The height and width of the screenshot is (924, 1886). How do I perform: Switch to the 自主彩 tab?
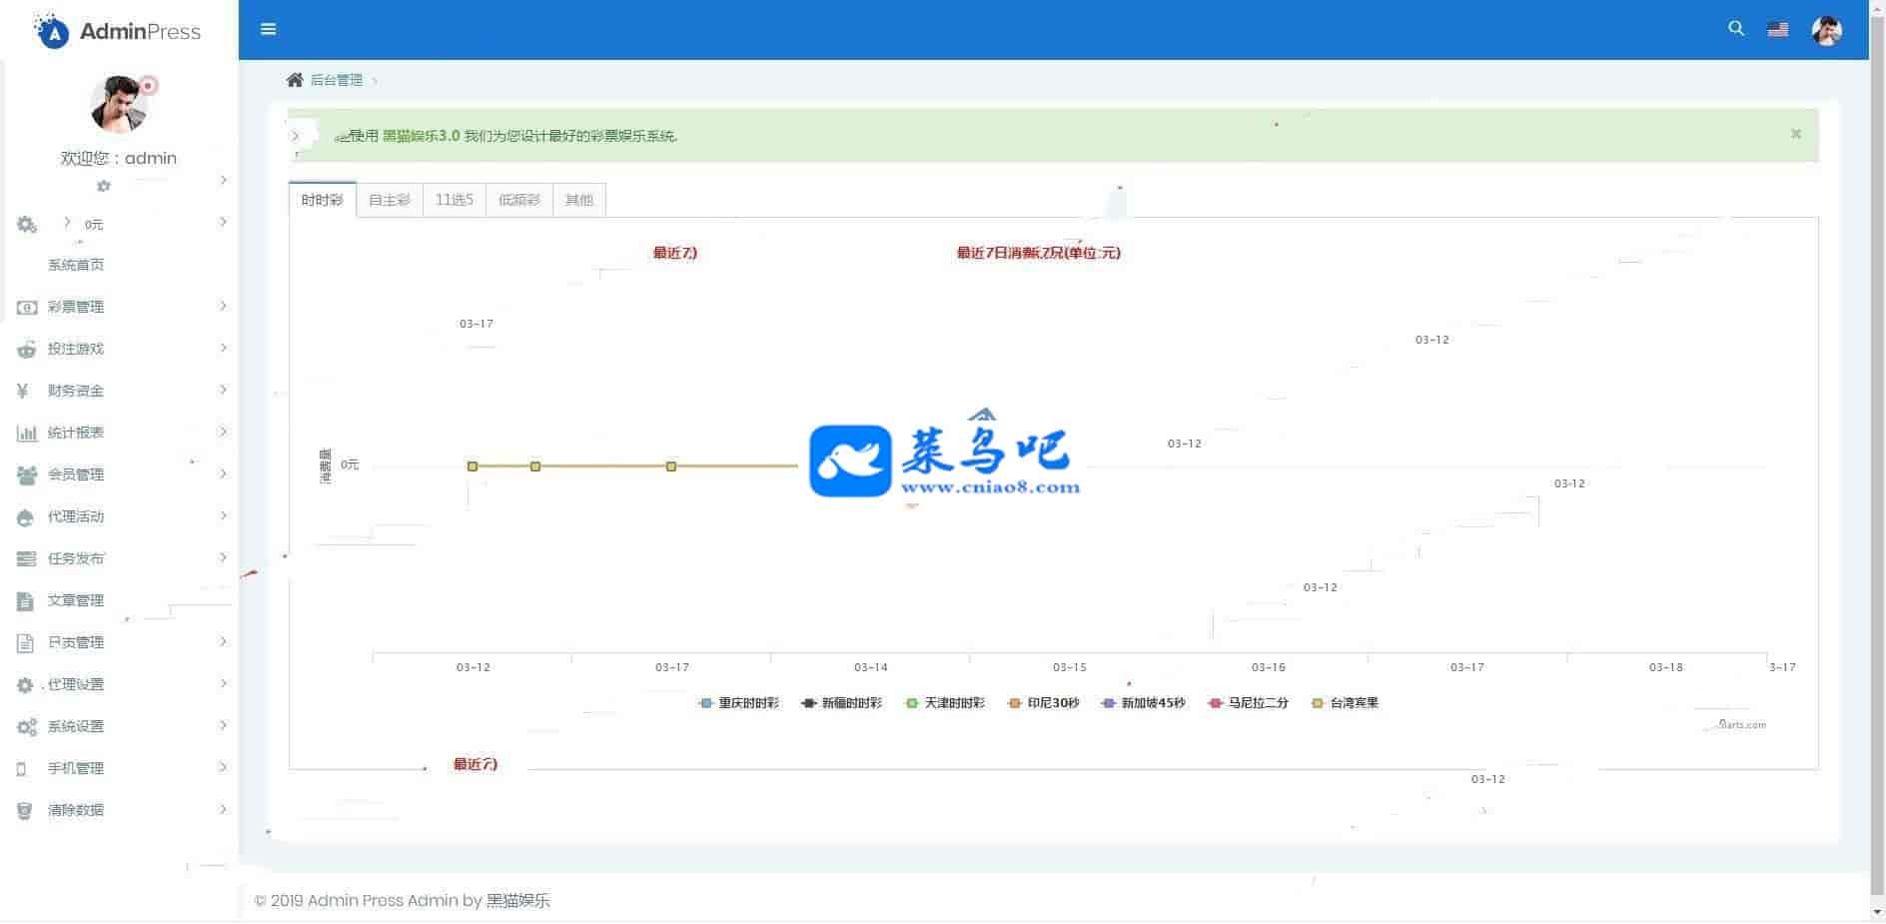point(390,200)
